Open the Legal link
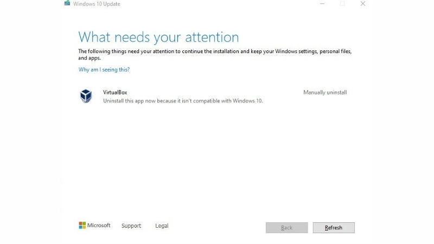 coord(162,226)
